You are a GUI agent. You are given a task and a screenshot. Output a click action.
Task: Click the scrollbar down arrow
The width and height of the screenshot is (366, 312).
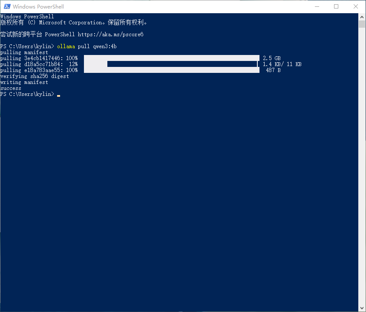(362, 308)
